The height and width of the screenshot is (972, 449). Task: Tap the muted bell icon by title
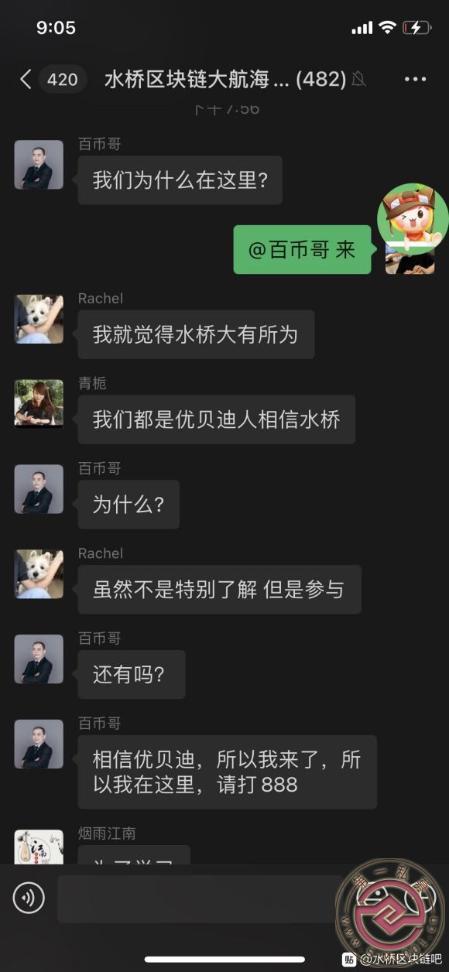click(x=358, y=79)
